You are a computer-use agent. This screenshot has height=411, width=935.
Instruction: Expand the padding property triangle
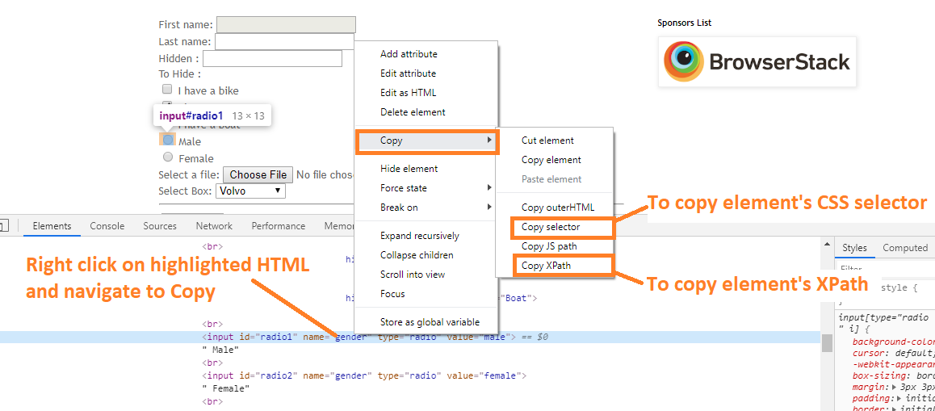point(899,398)
